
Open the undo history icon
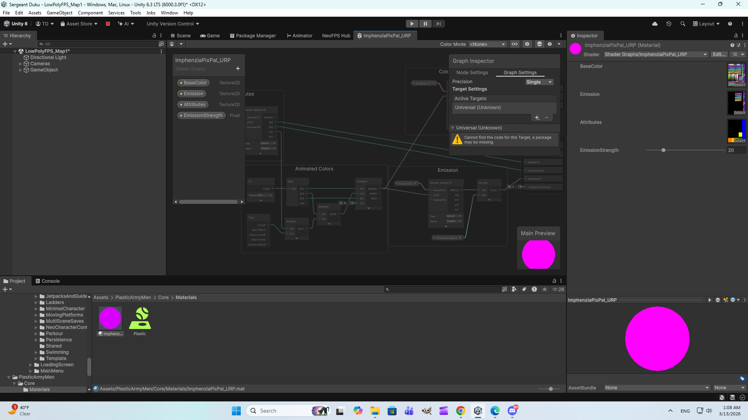[669, 24]
